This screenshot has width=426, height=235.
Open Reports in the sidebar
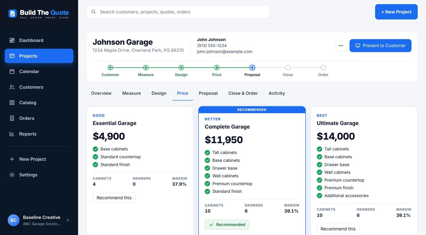tap(39, 134)
